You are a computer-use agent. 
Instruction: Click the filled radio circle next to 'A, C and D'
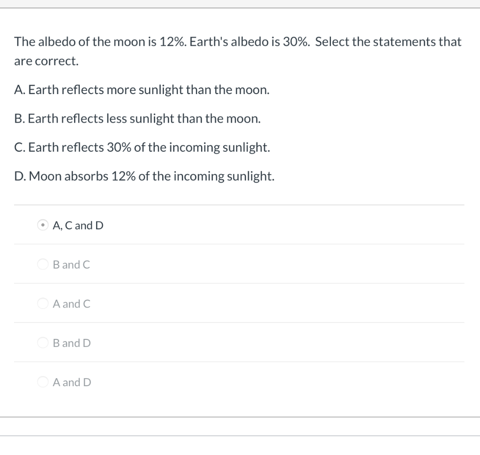pos(43,225)
